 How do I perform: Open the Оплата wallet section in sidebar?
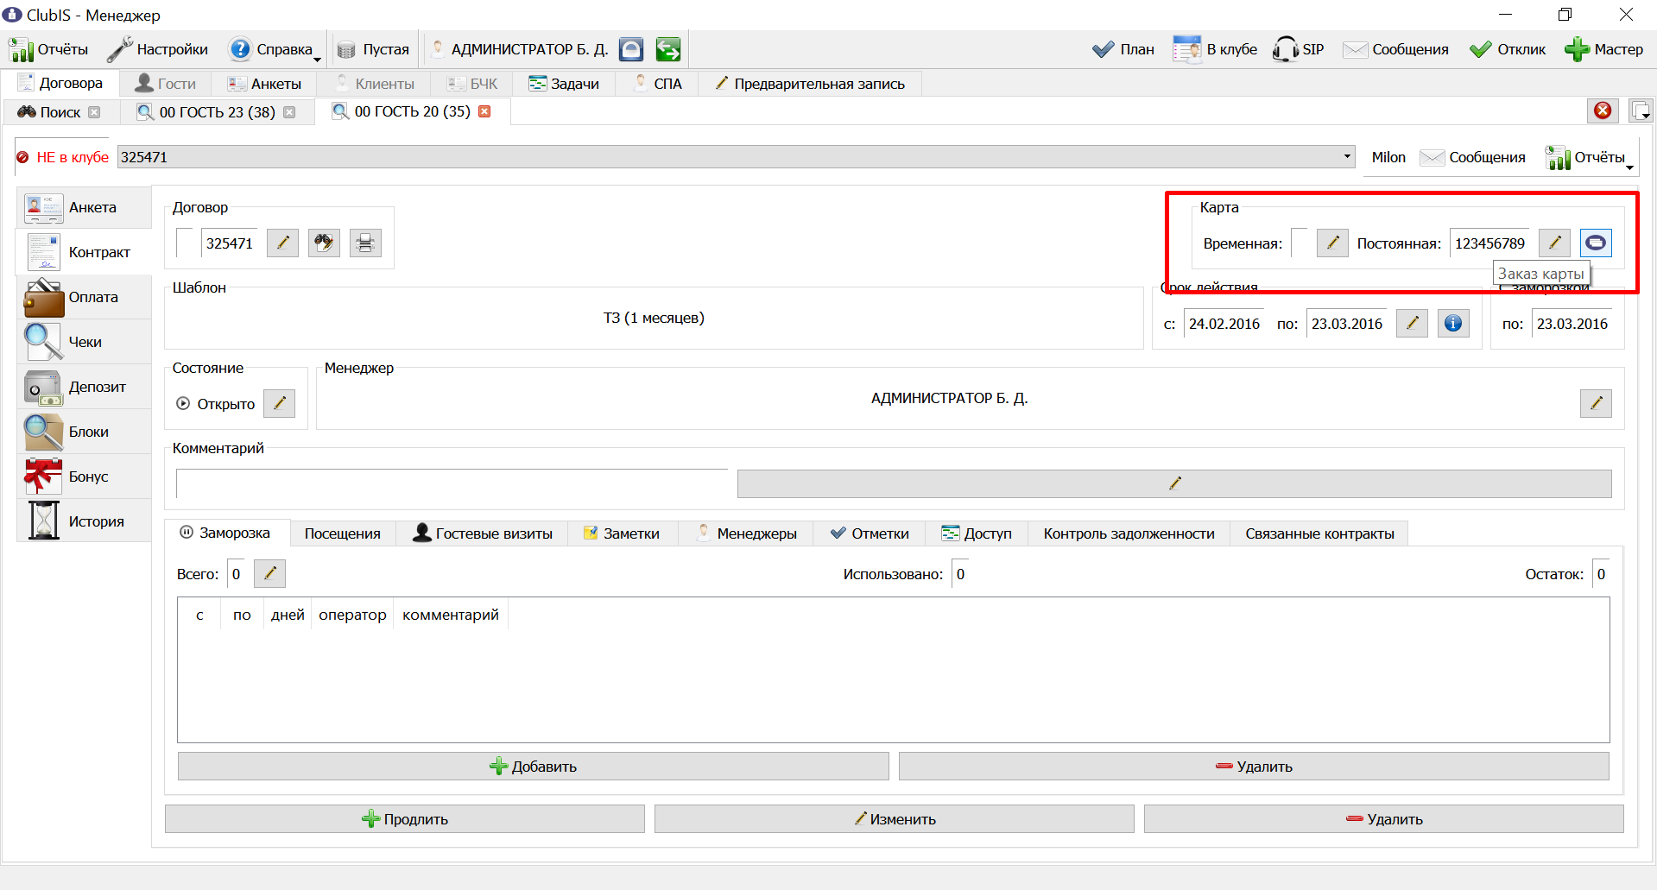tap(84, 297)
